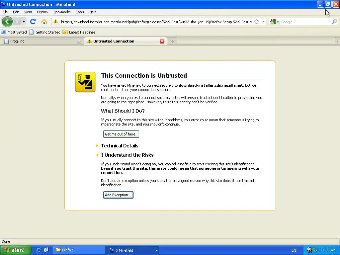Viewport: 340px width, 255px height.
Task: Bookmark this page with the star icon
Action: [257, 22]
